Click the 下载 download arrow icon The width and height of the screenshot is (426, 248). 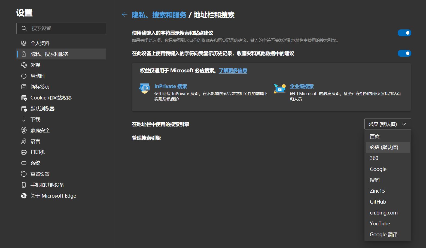(24, 119)
